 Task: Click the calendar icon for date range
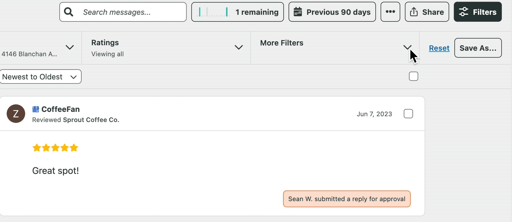coord(298,12)
